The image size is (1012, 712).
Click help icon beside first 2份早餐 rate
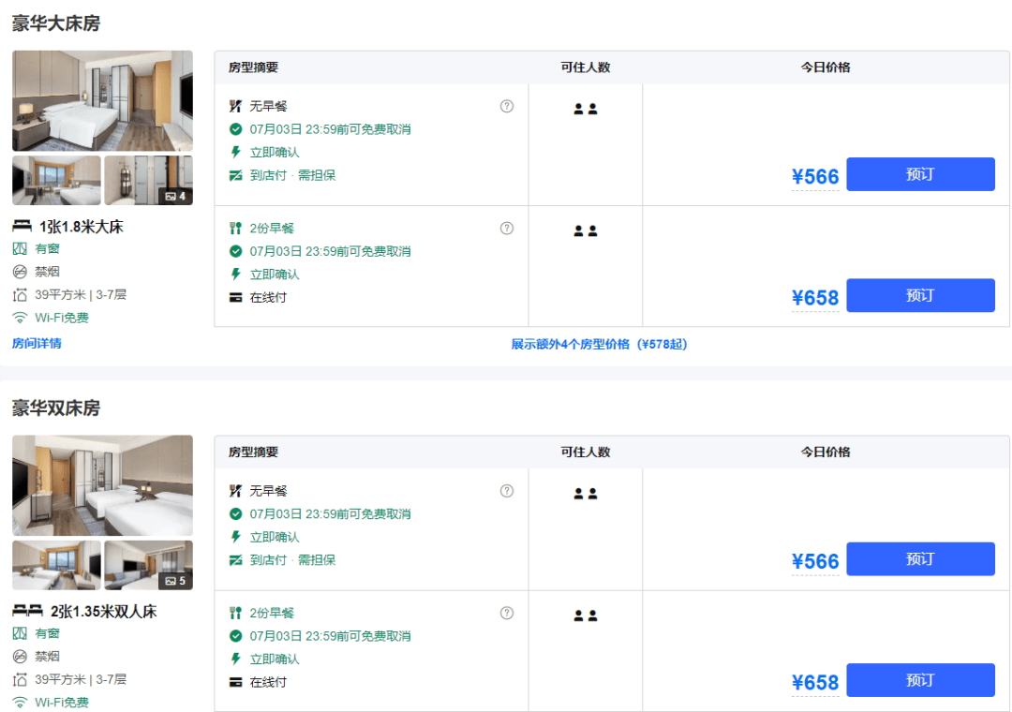507,228
